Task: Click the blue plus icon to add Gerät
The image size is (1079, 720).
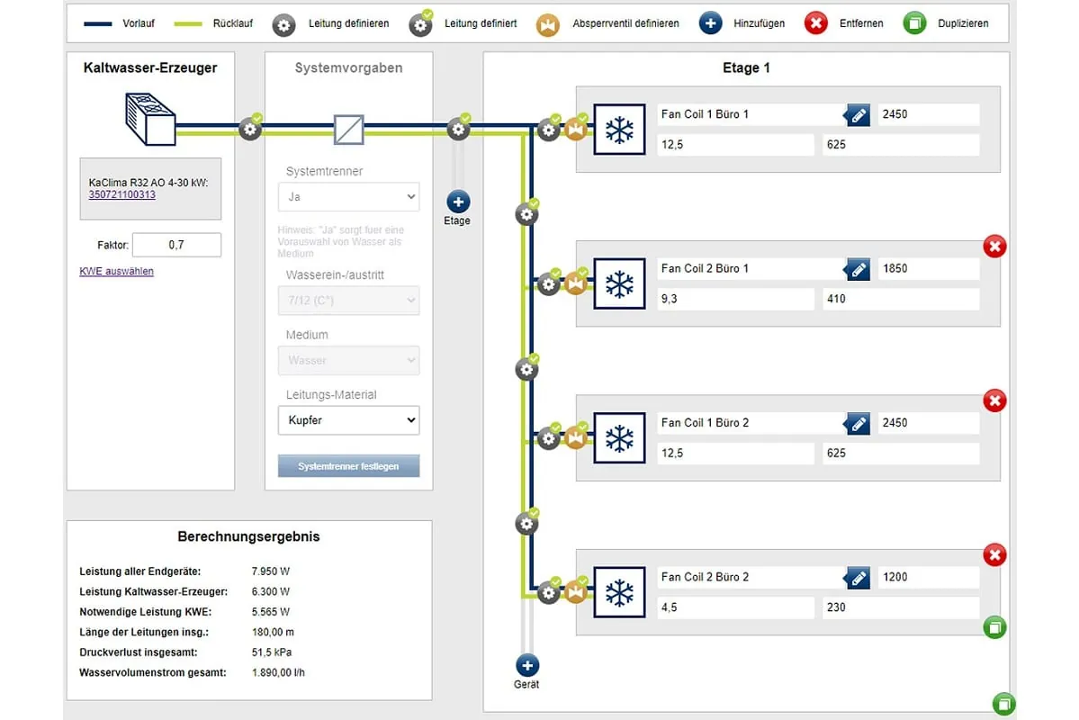Action: [526, 666]
